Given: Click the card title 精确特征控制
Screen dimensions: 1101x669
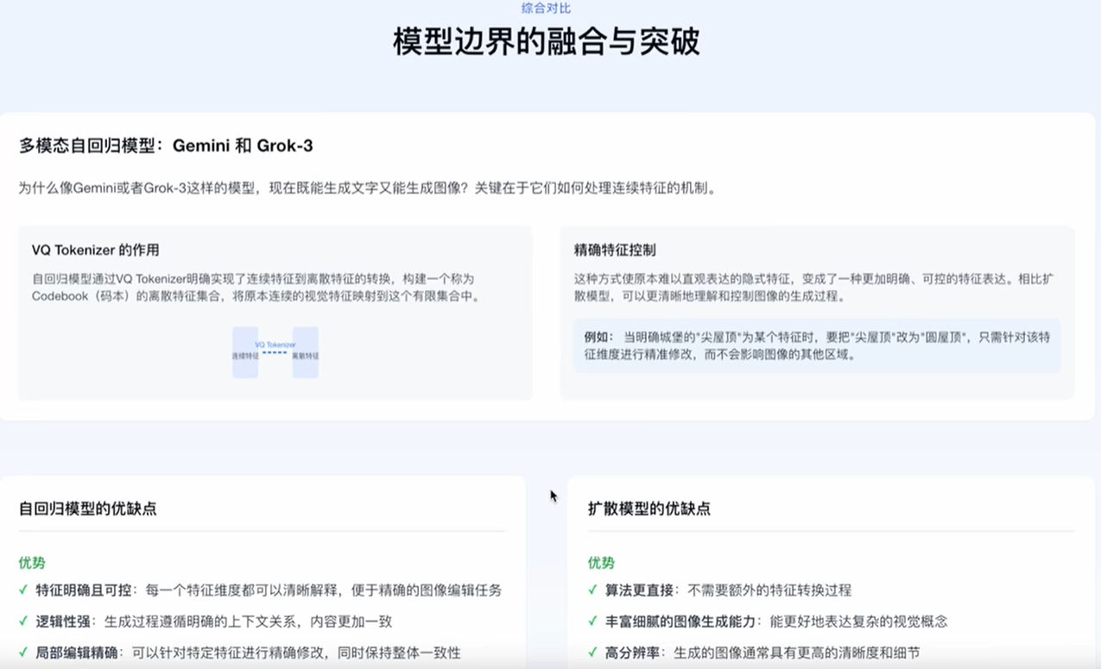Looking at the screenshot, I should click(615, 250).
